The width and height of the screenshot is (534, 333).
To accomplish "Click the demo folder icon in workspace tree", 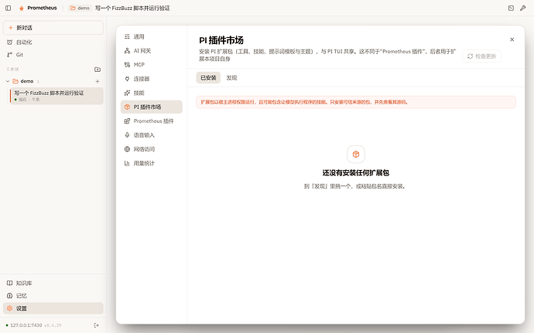I will [15, 81].
